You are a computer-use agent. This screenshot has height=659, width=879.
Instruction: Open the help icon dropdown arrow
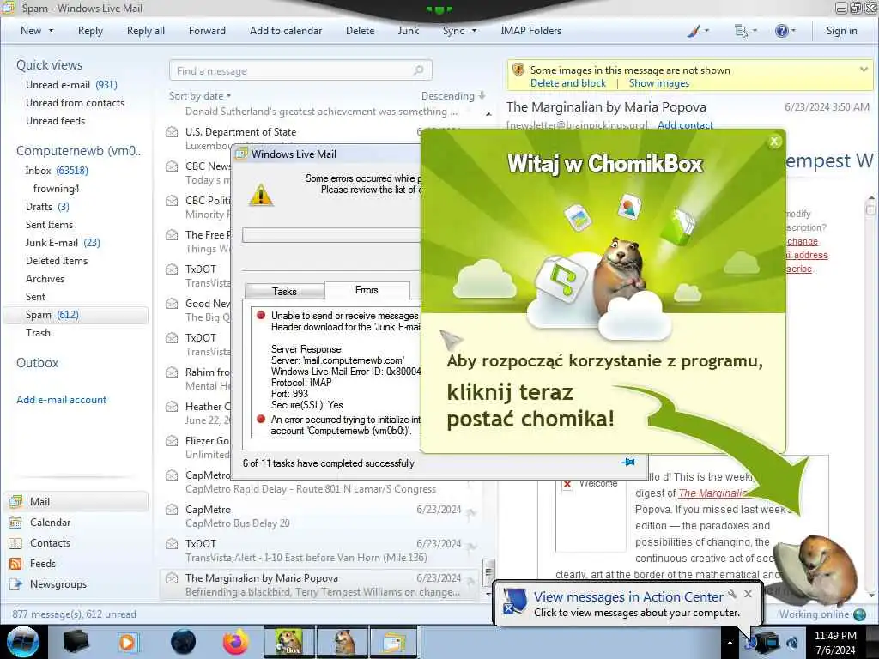[793, 31]
